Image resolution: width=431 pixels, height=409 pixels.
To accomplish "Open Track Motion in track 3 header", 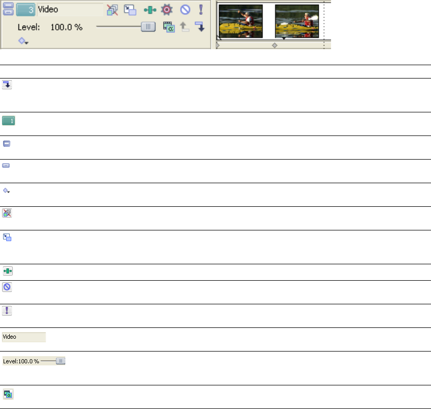I will [130, 10].
